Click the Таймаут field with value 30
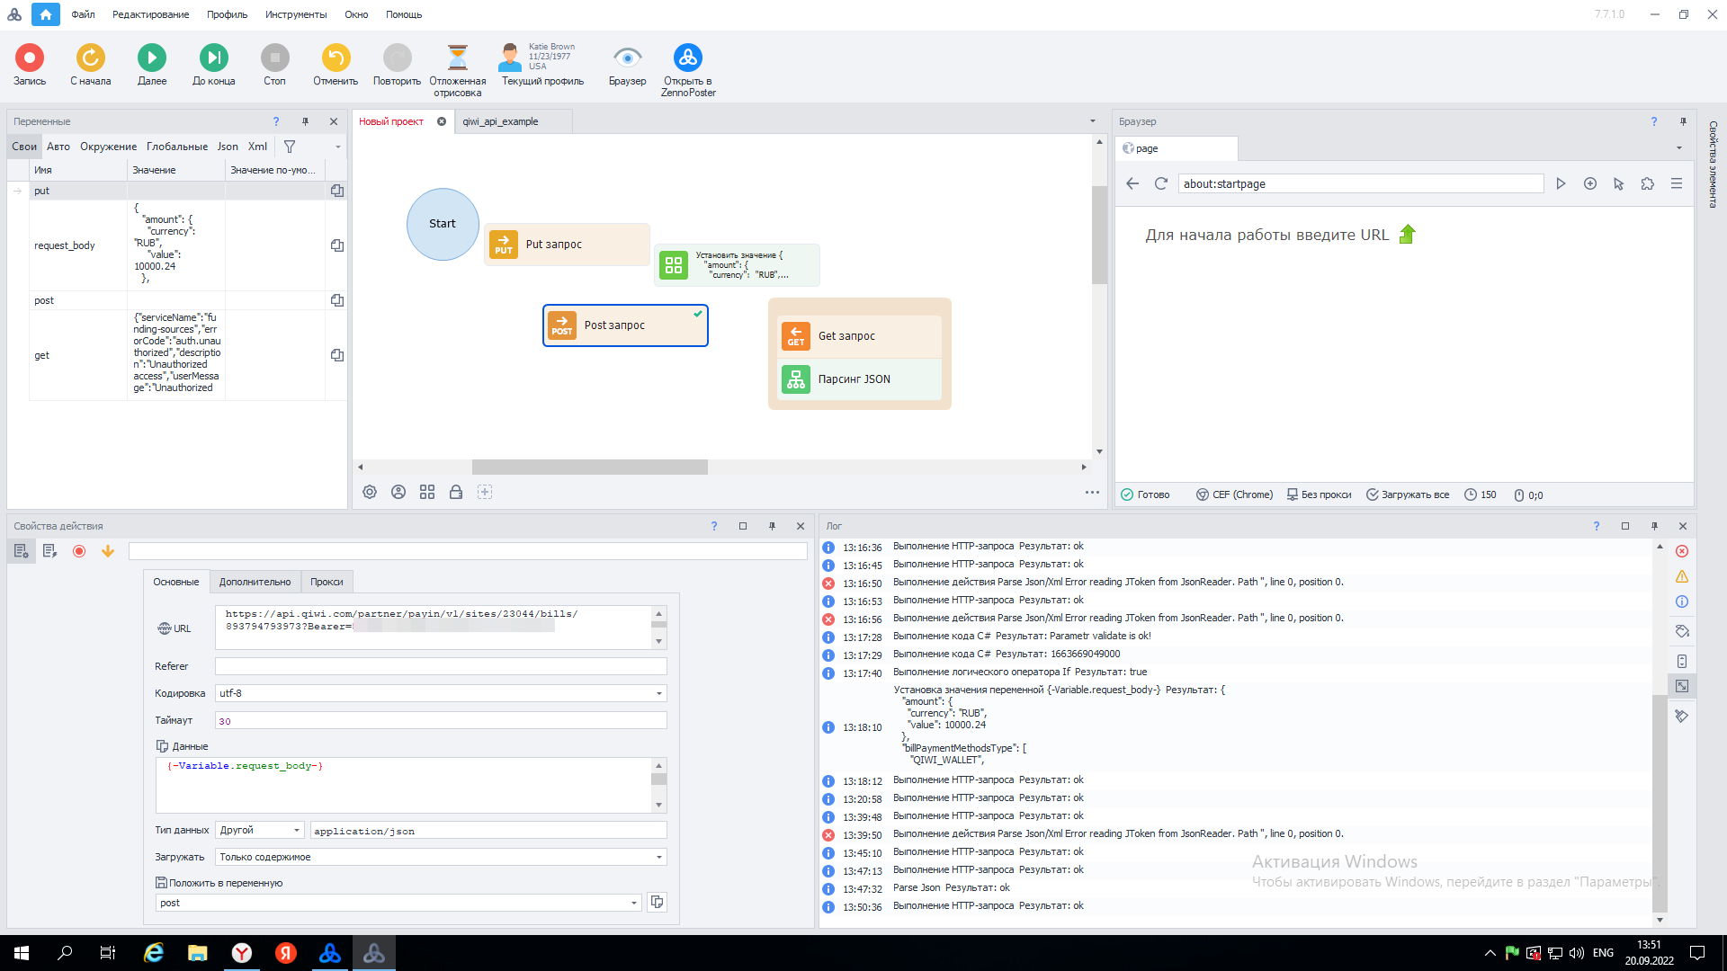 (441, 720)
